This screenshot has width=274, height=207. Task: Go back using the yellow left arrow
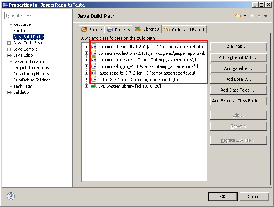[x=238, y=16]
